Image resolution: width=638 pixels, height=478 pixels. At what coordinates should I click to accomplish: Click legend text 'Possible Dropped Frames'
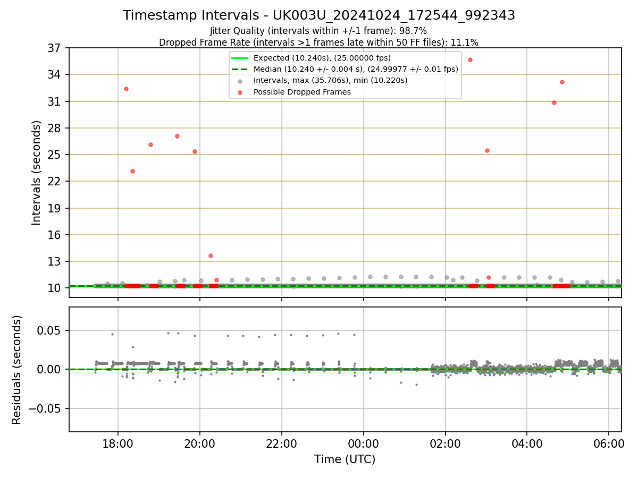(302, 92)
